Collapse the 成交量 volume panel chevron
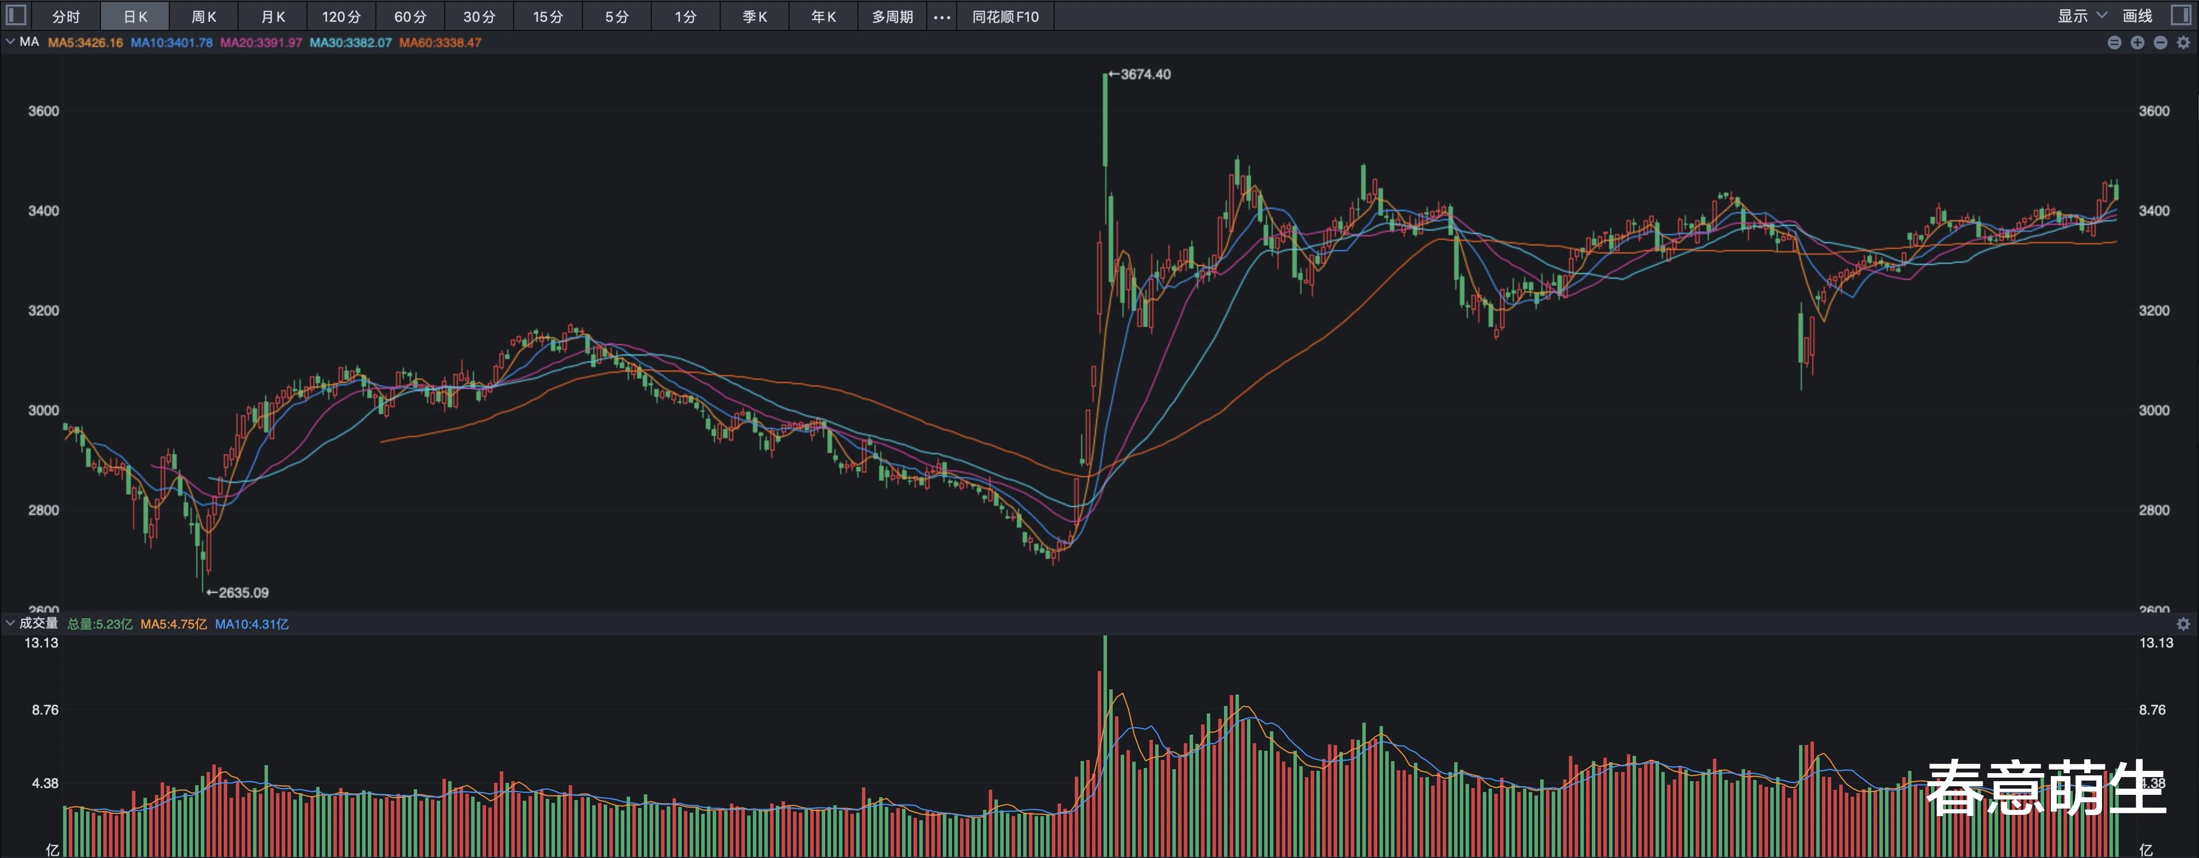Viewport: 2199px width, 858px height. point(10,623)
